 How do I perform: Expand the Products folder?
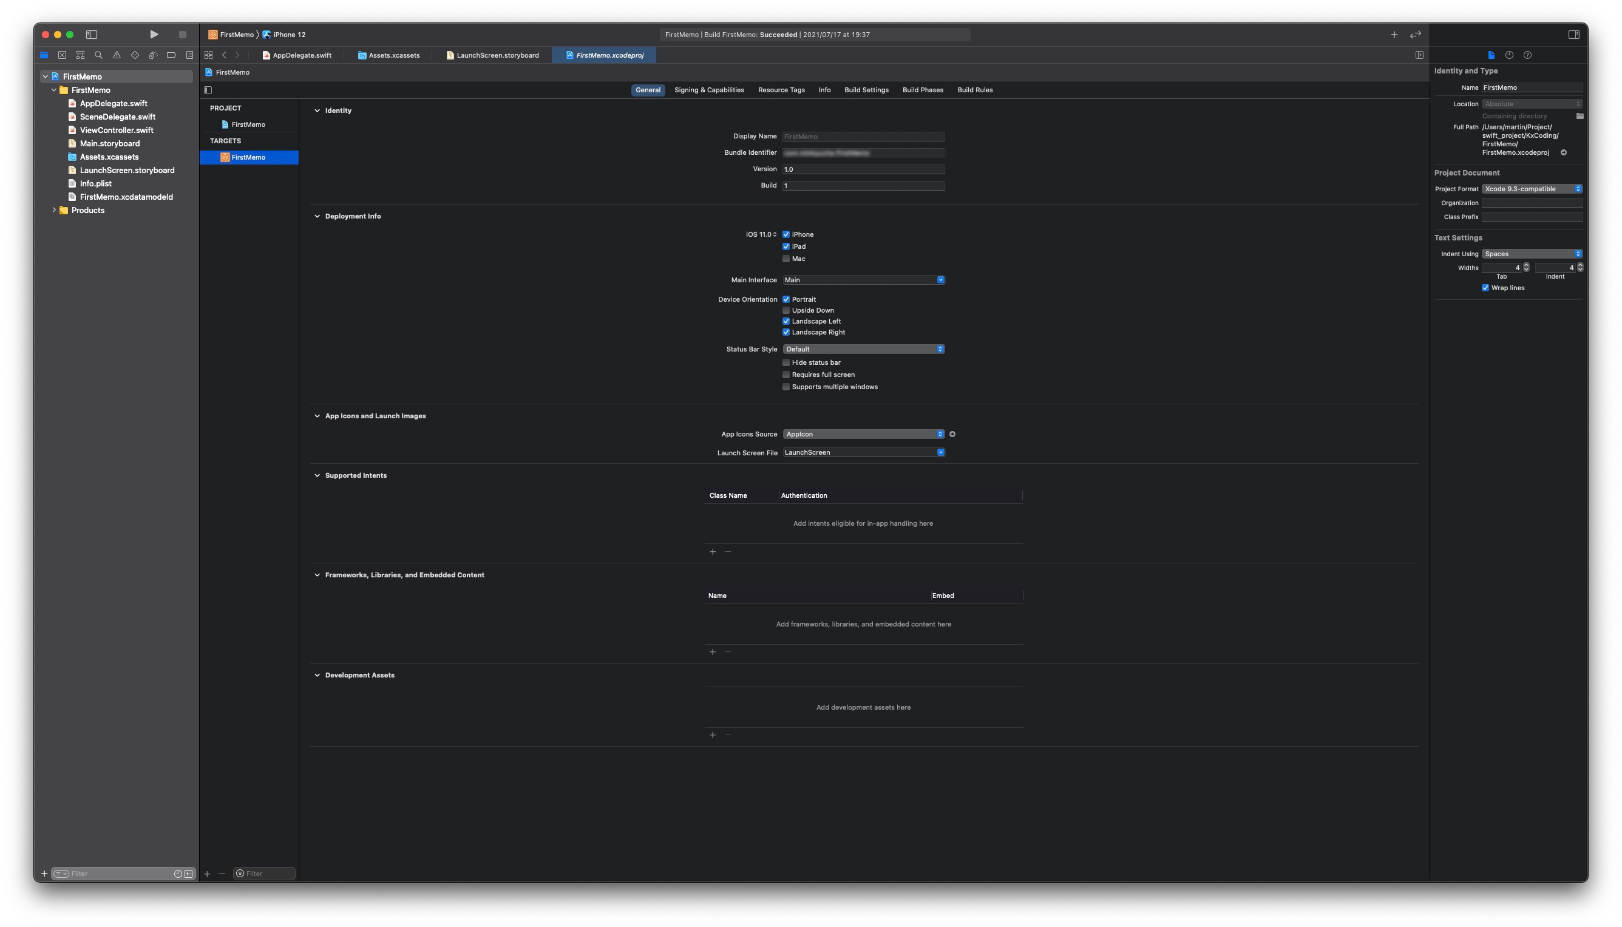[x=54, y=210]
